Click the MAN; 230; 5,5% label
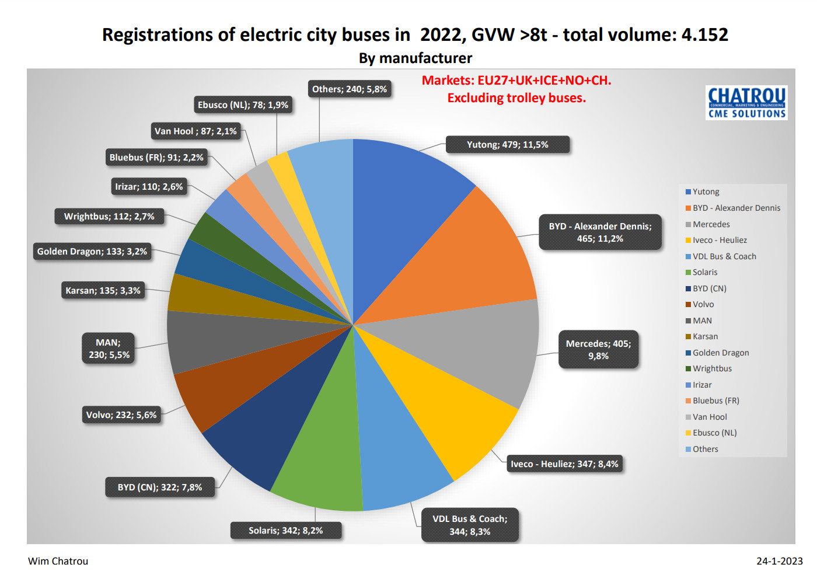This screenshot has height=578, width=817. pyautogui.click(x=109, y=349)
